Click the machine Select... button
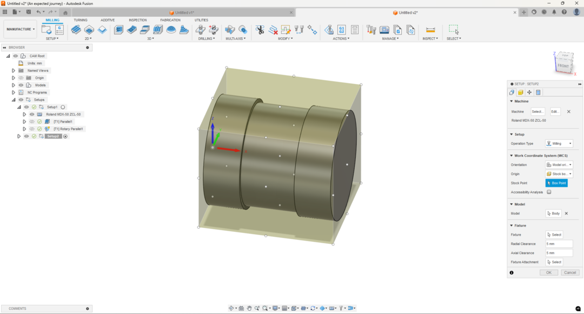This screenshot has height=314, width=584. [537, 112]
